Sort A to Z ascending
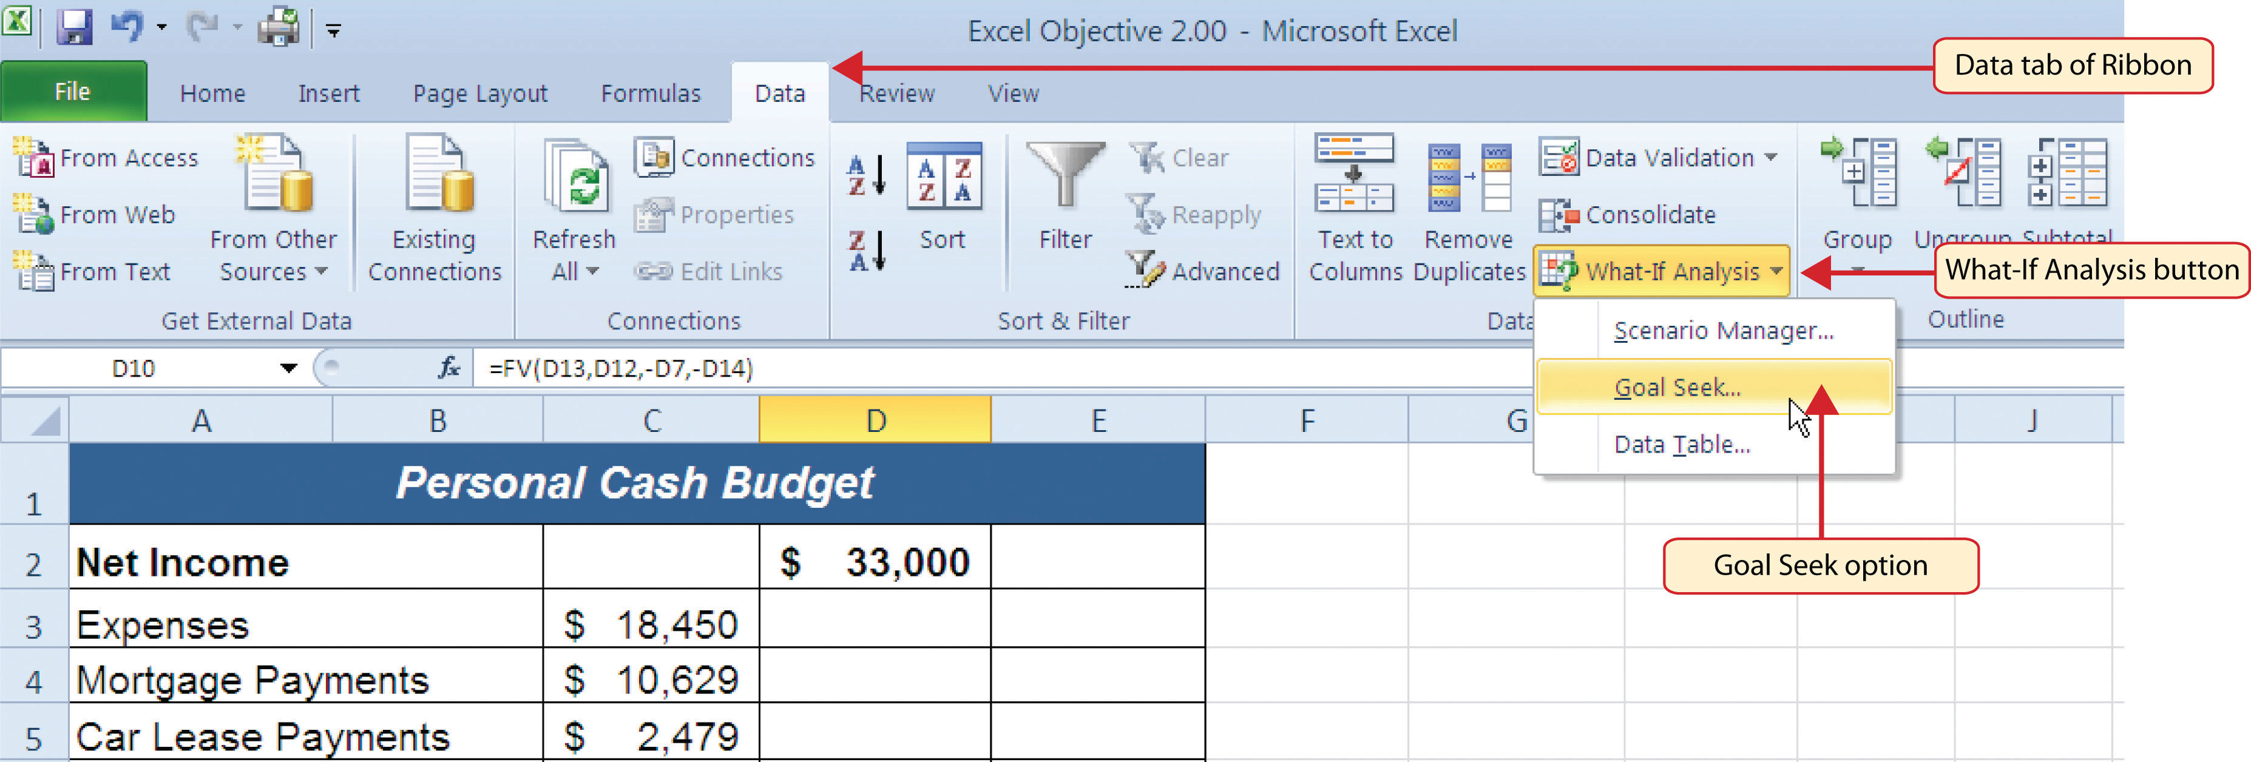 (x=867, y=175)
